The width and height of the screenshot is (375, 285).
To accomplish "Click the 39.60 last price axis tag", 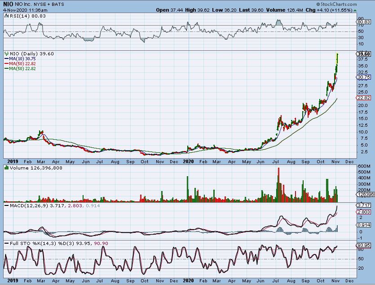I will pos(363,53).
